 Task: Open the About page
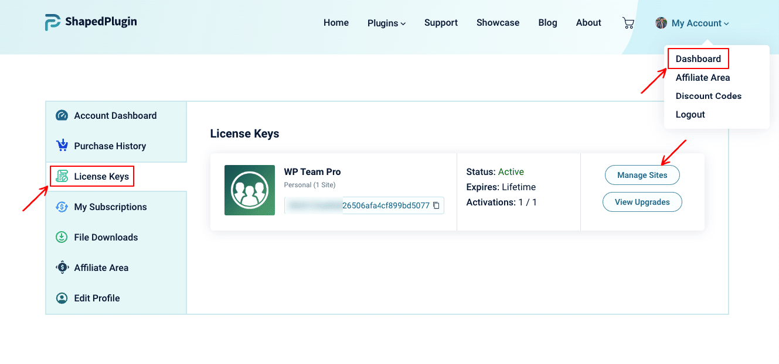[x=588, y=23]
